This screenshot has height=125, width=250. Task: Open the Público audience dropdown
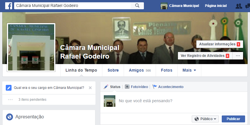[x=205, y=119]
